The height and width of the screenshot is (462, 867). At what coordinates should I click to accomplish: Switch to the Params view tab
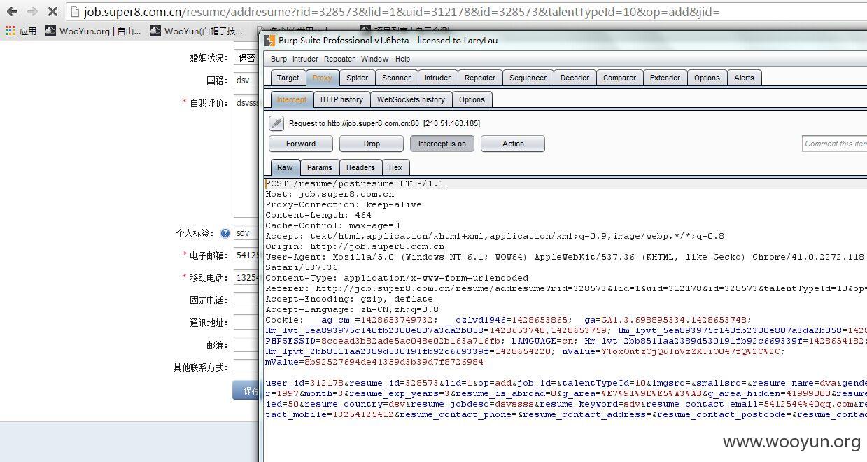(320, 167)
